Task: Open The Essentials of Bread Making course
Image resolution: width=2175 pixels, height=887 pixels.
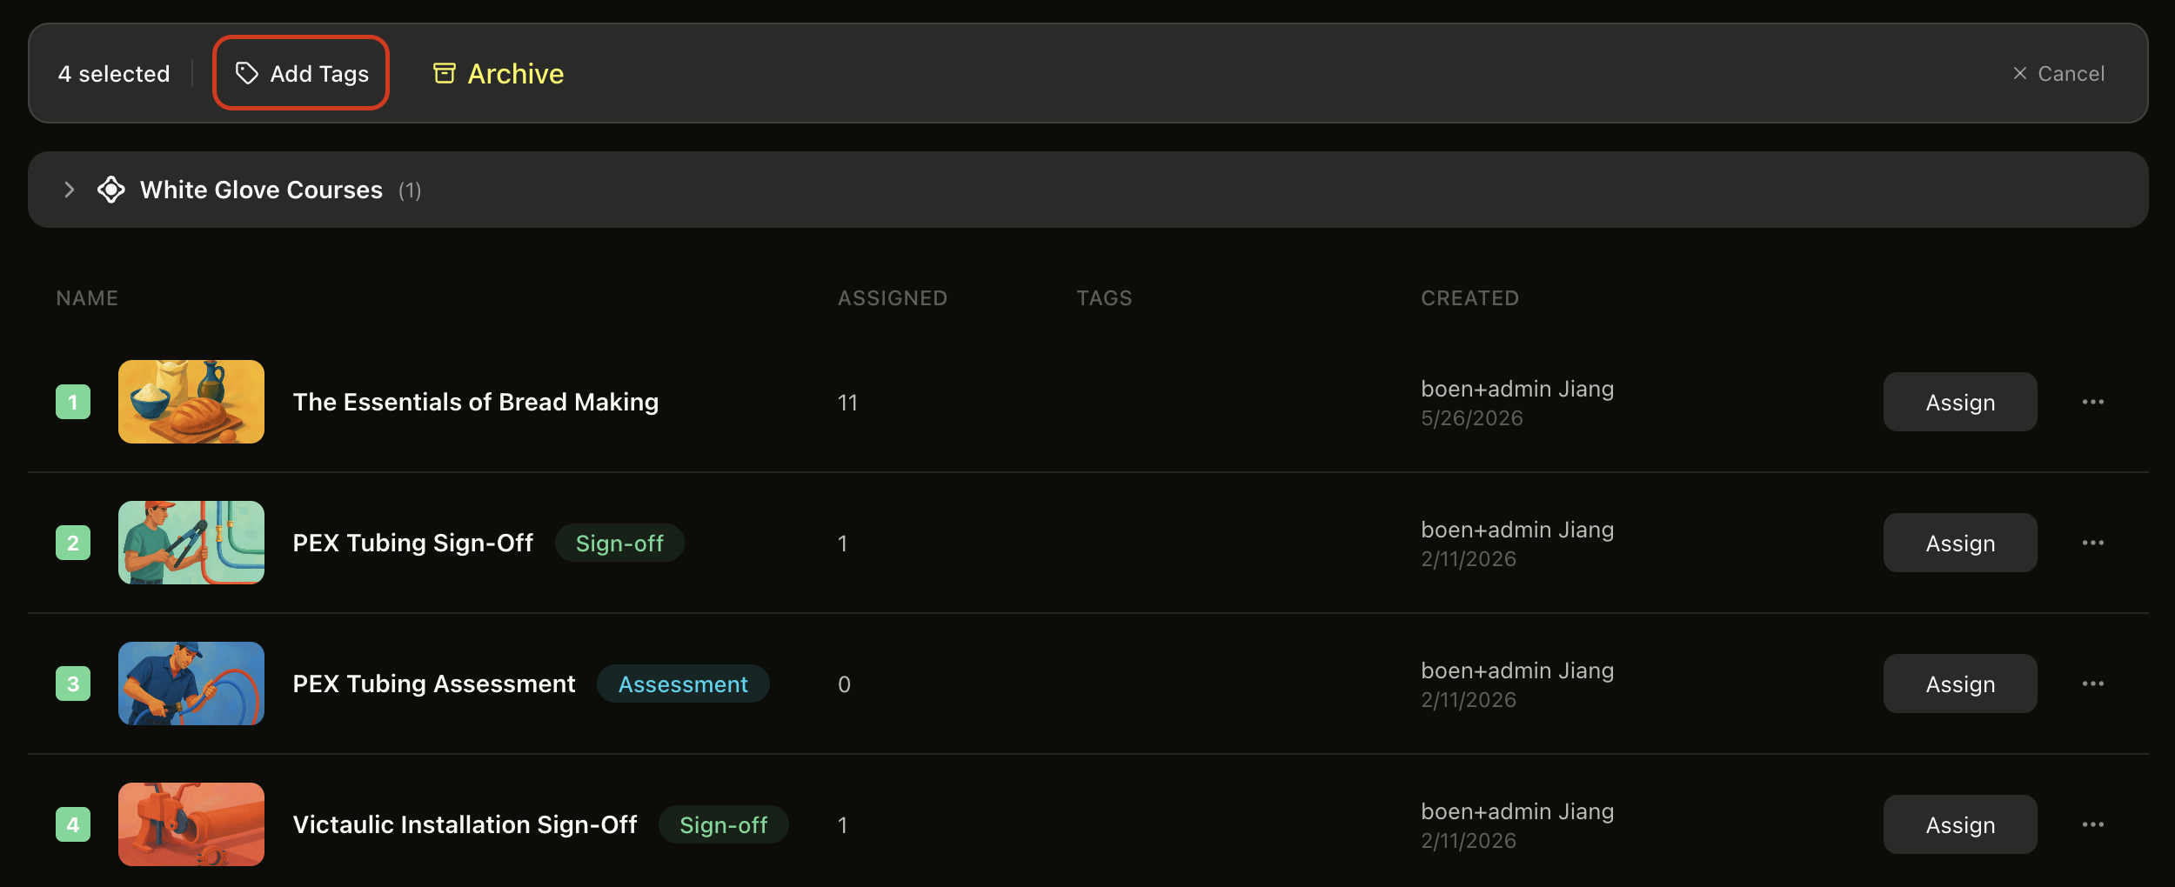Action: (x=476, y=402)
